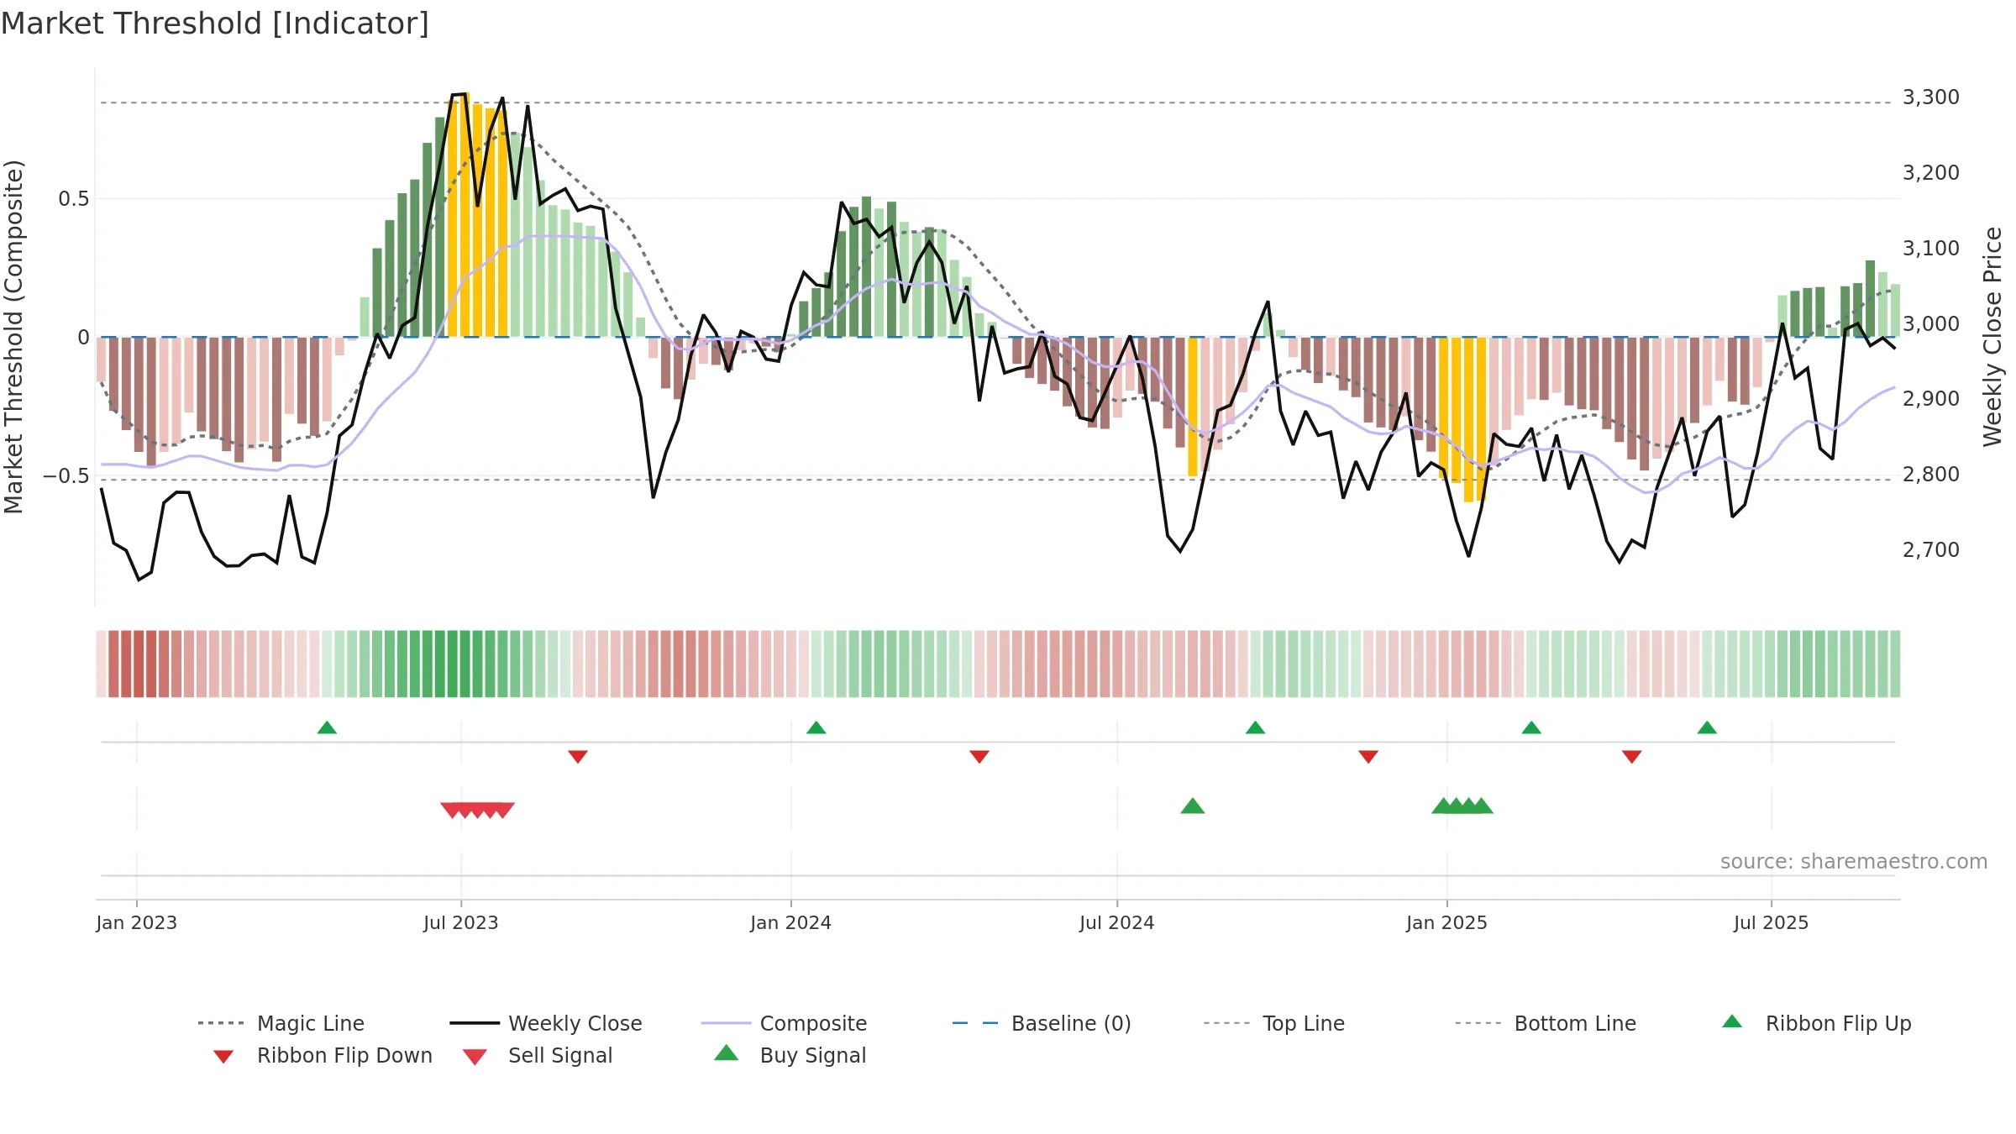Select the Jan 2024 x-axis label
This screenshot has height=1134, width=2016.
pyautogui.click(x=791, y=923)
